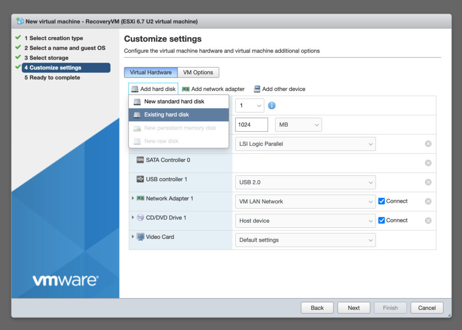Click the info icon next to CPU count
Image resolution: width=462 pixels, height=330 pixels.
(x=272, y=105)
